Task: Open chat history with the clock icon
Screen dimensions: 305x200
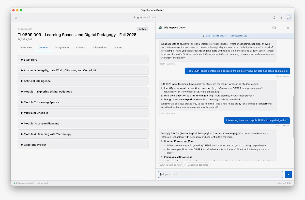Action: pos(274,28)
